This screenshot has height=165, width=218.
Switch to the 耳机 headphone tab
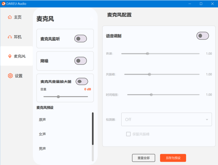click(x=17, y=37)
